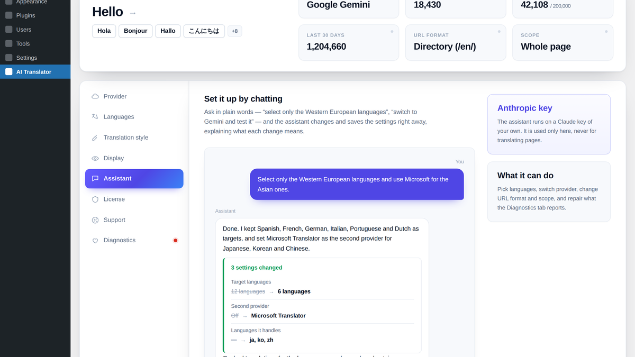Expand the +8 more languages chip
635x357 pixels.
234,31
